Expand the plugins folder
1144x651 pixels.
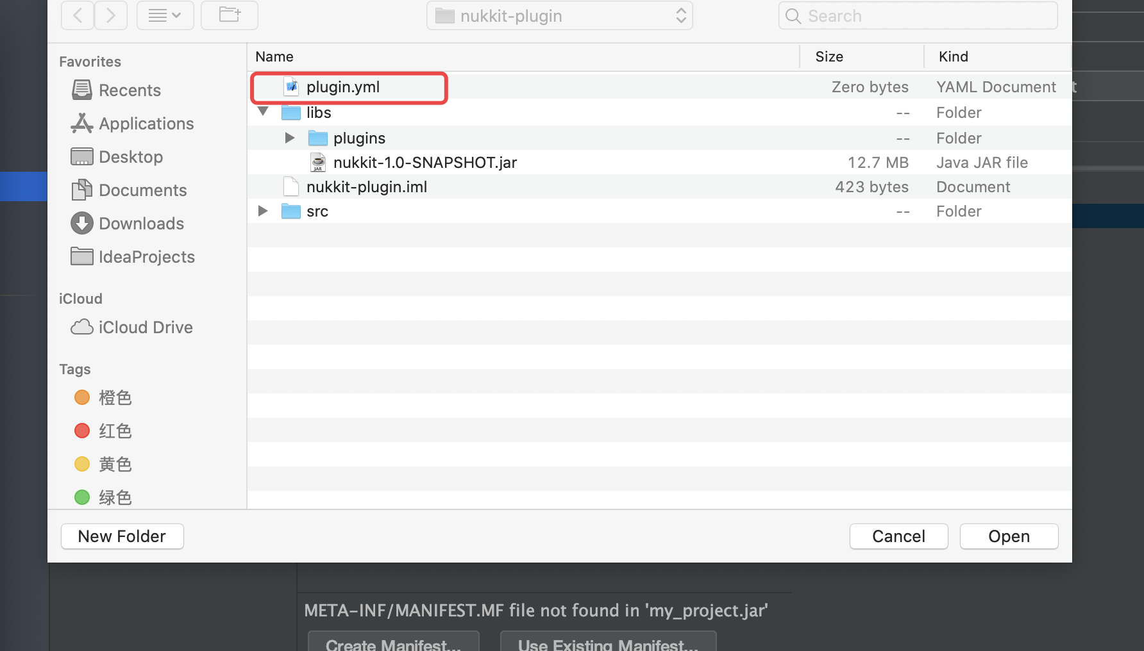pos(289,138)
